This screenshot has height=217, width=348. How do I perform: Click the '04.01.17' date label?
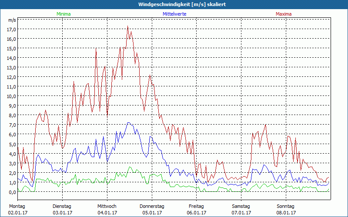pos(107,213)
